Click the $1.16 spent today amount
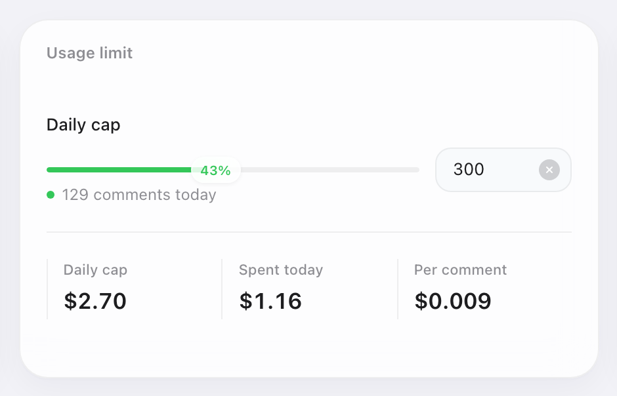The height and width of the screenshot is (396, 617). [x=270, y=302]
